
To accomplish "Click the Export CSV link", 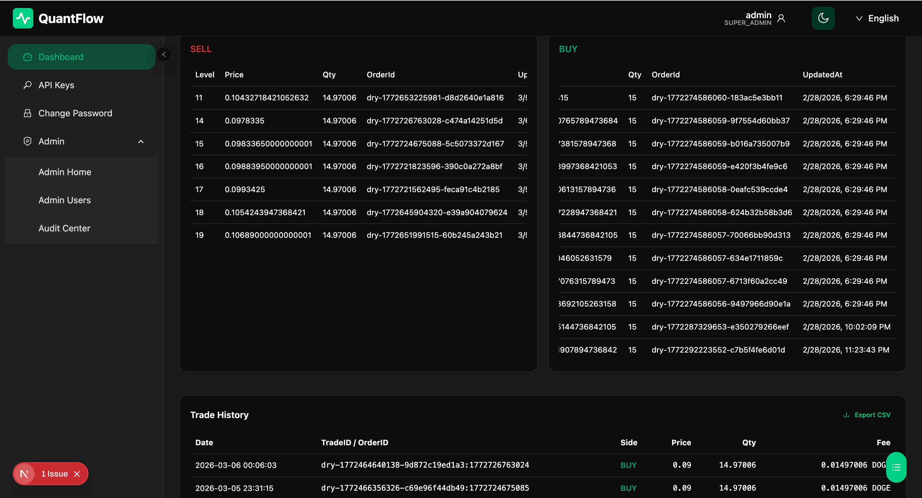I will [x=872, y=415].
